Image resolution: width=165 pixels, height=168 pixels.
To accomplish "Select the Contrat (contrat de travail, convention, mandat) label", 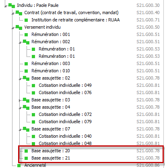I will [x=71, y=13].
